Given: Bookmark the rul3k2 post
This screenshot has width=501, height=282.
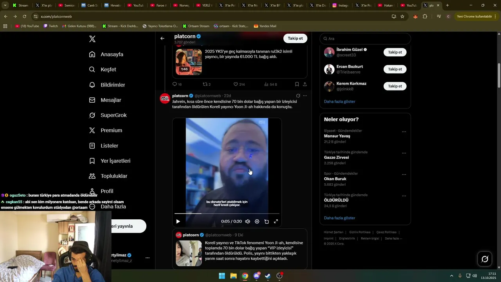Looking at the screenshot, I should [297, 84].
